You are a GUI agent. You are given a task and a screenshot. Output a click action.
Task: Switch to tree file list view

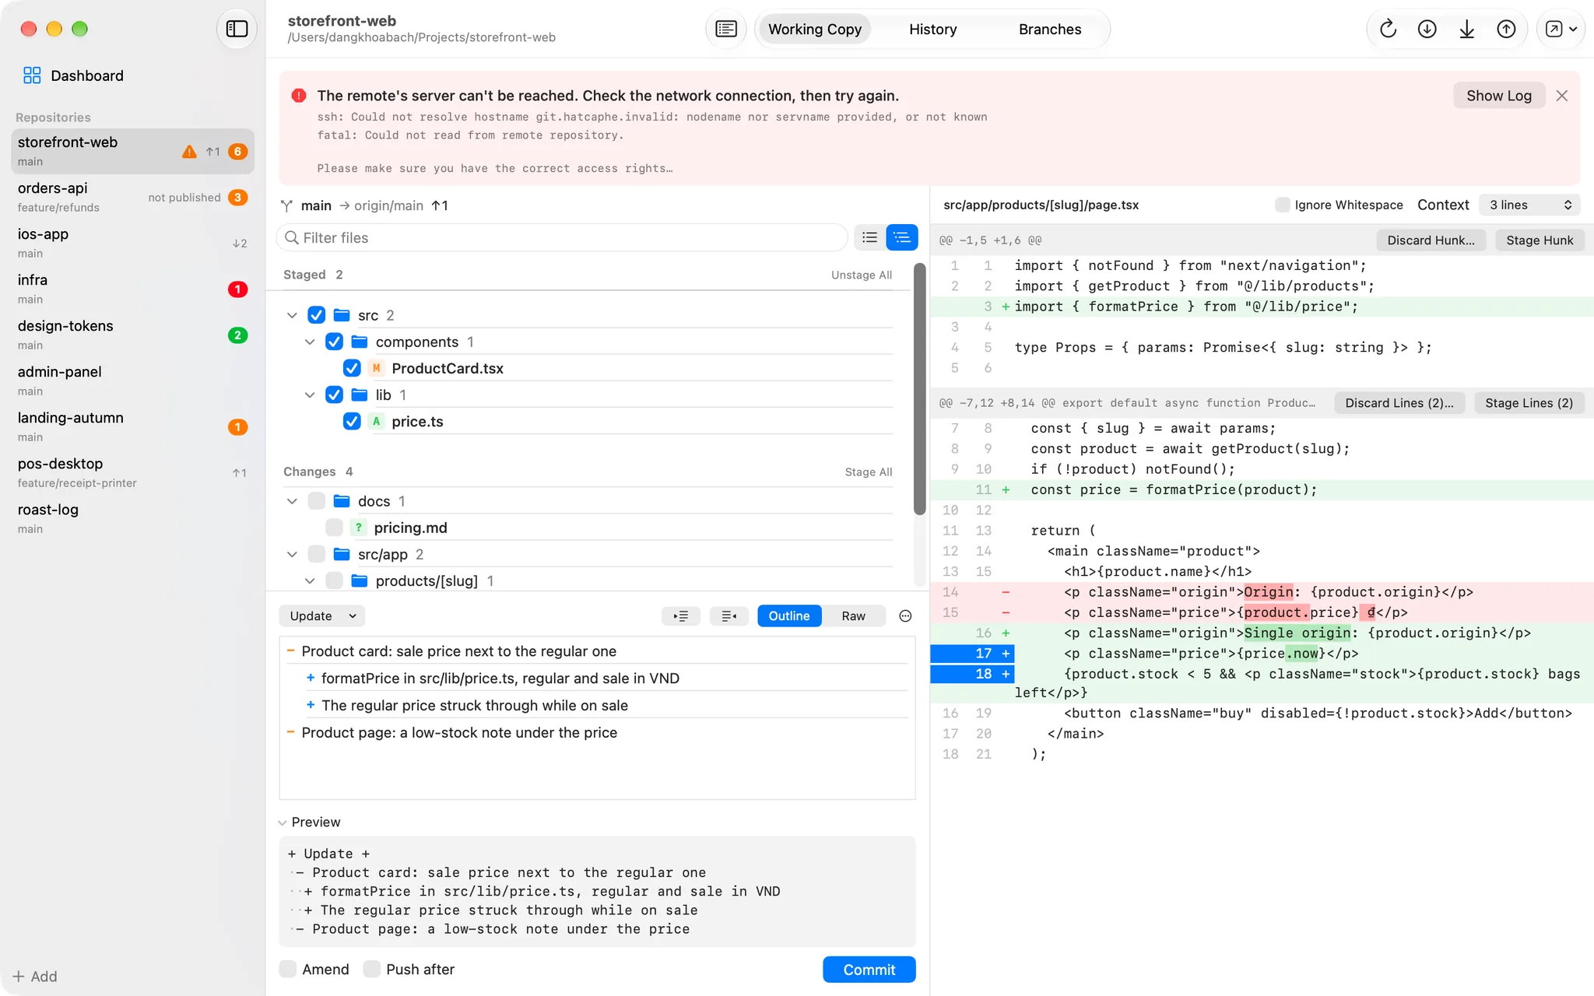[902, 237]
